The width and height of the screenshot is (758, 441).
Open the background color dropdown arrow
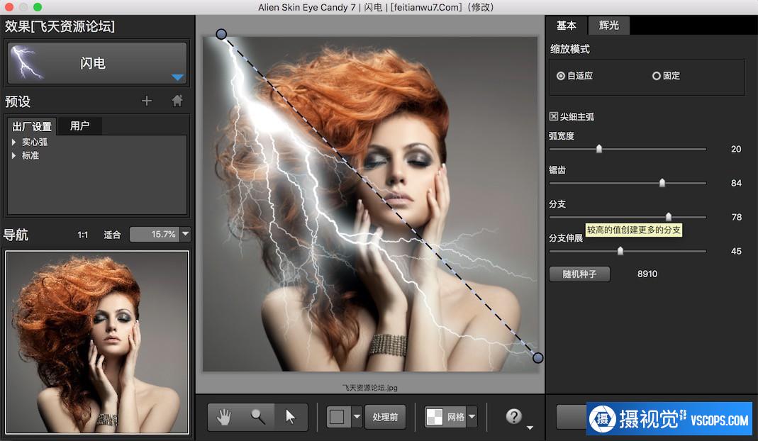click(357, 417)
